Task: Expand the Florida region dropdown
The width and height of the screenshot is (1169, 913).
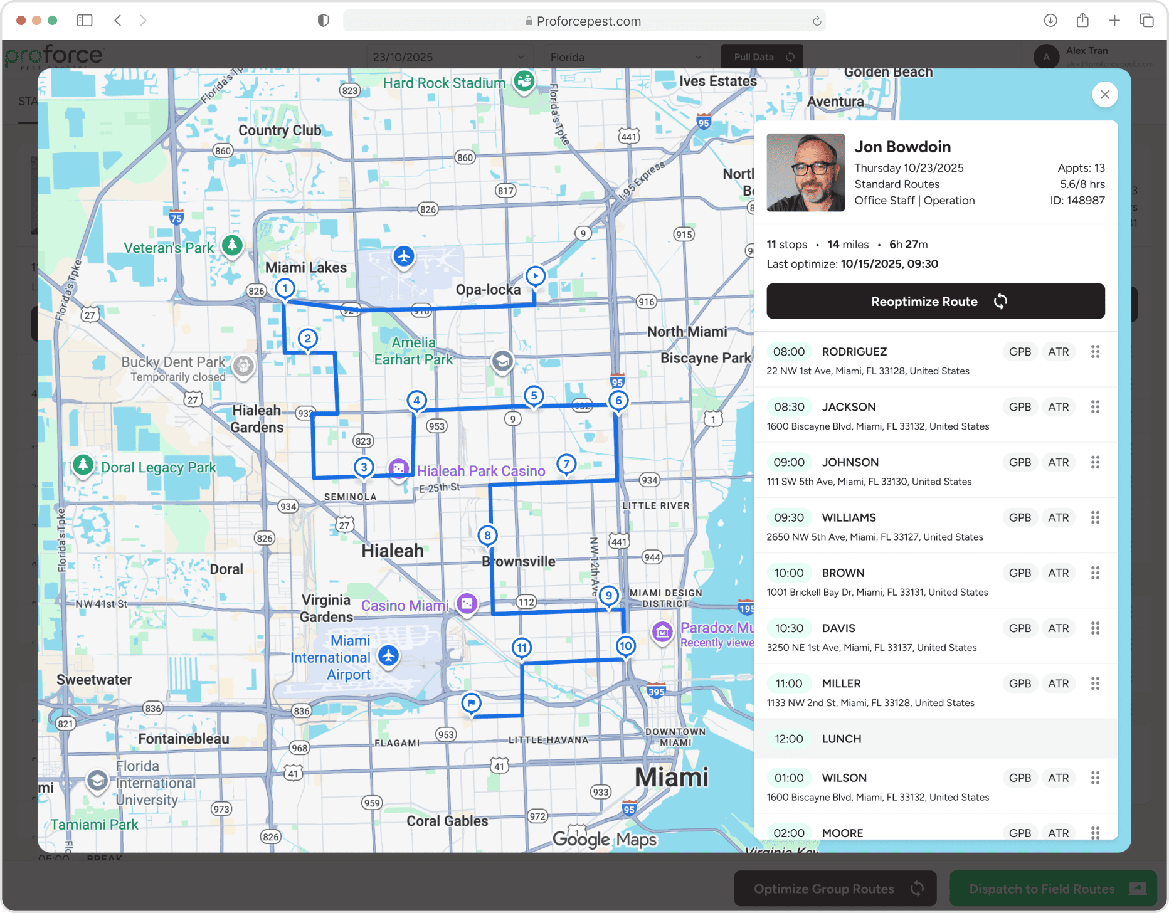Action: (x=625, y=57)
